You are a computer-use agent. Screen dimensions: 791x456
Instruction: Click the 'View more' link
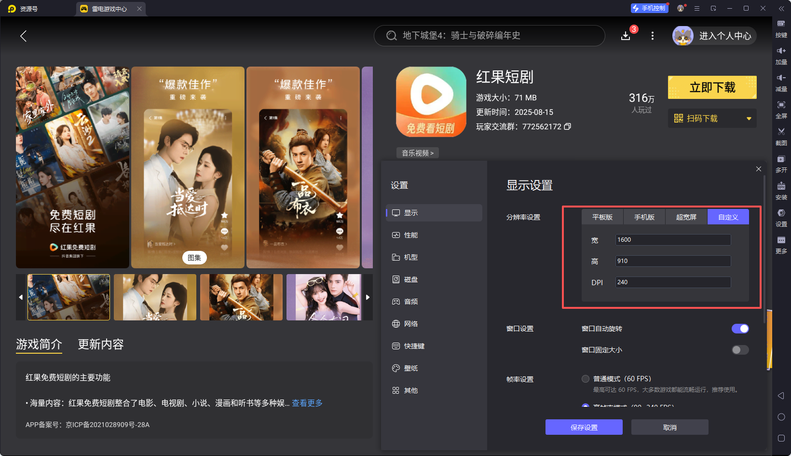[x=307, y=403]
